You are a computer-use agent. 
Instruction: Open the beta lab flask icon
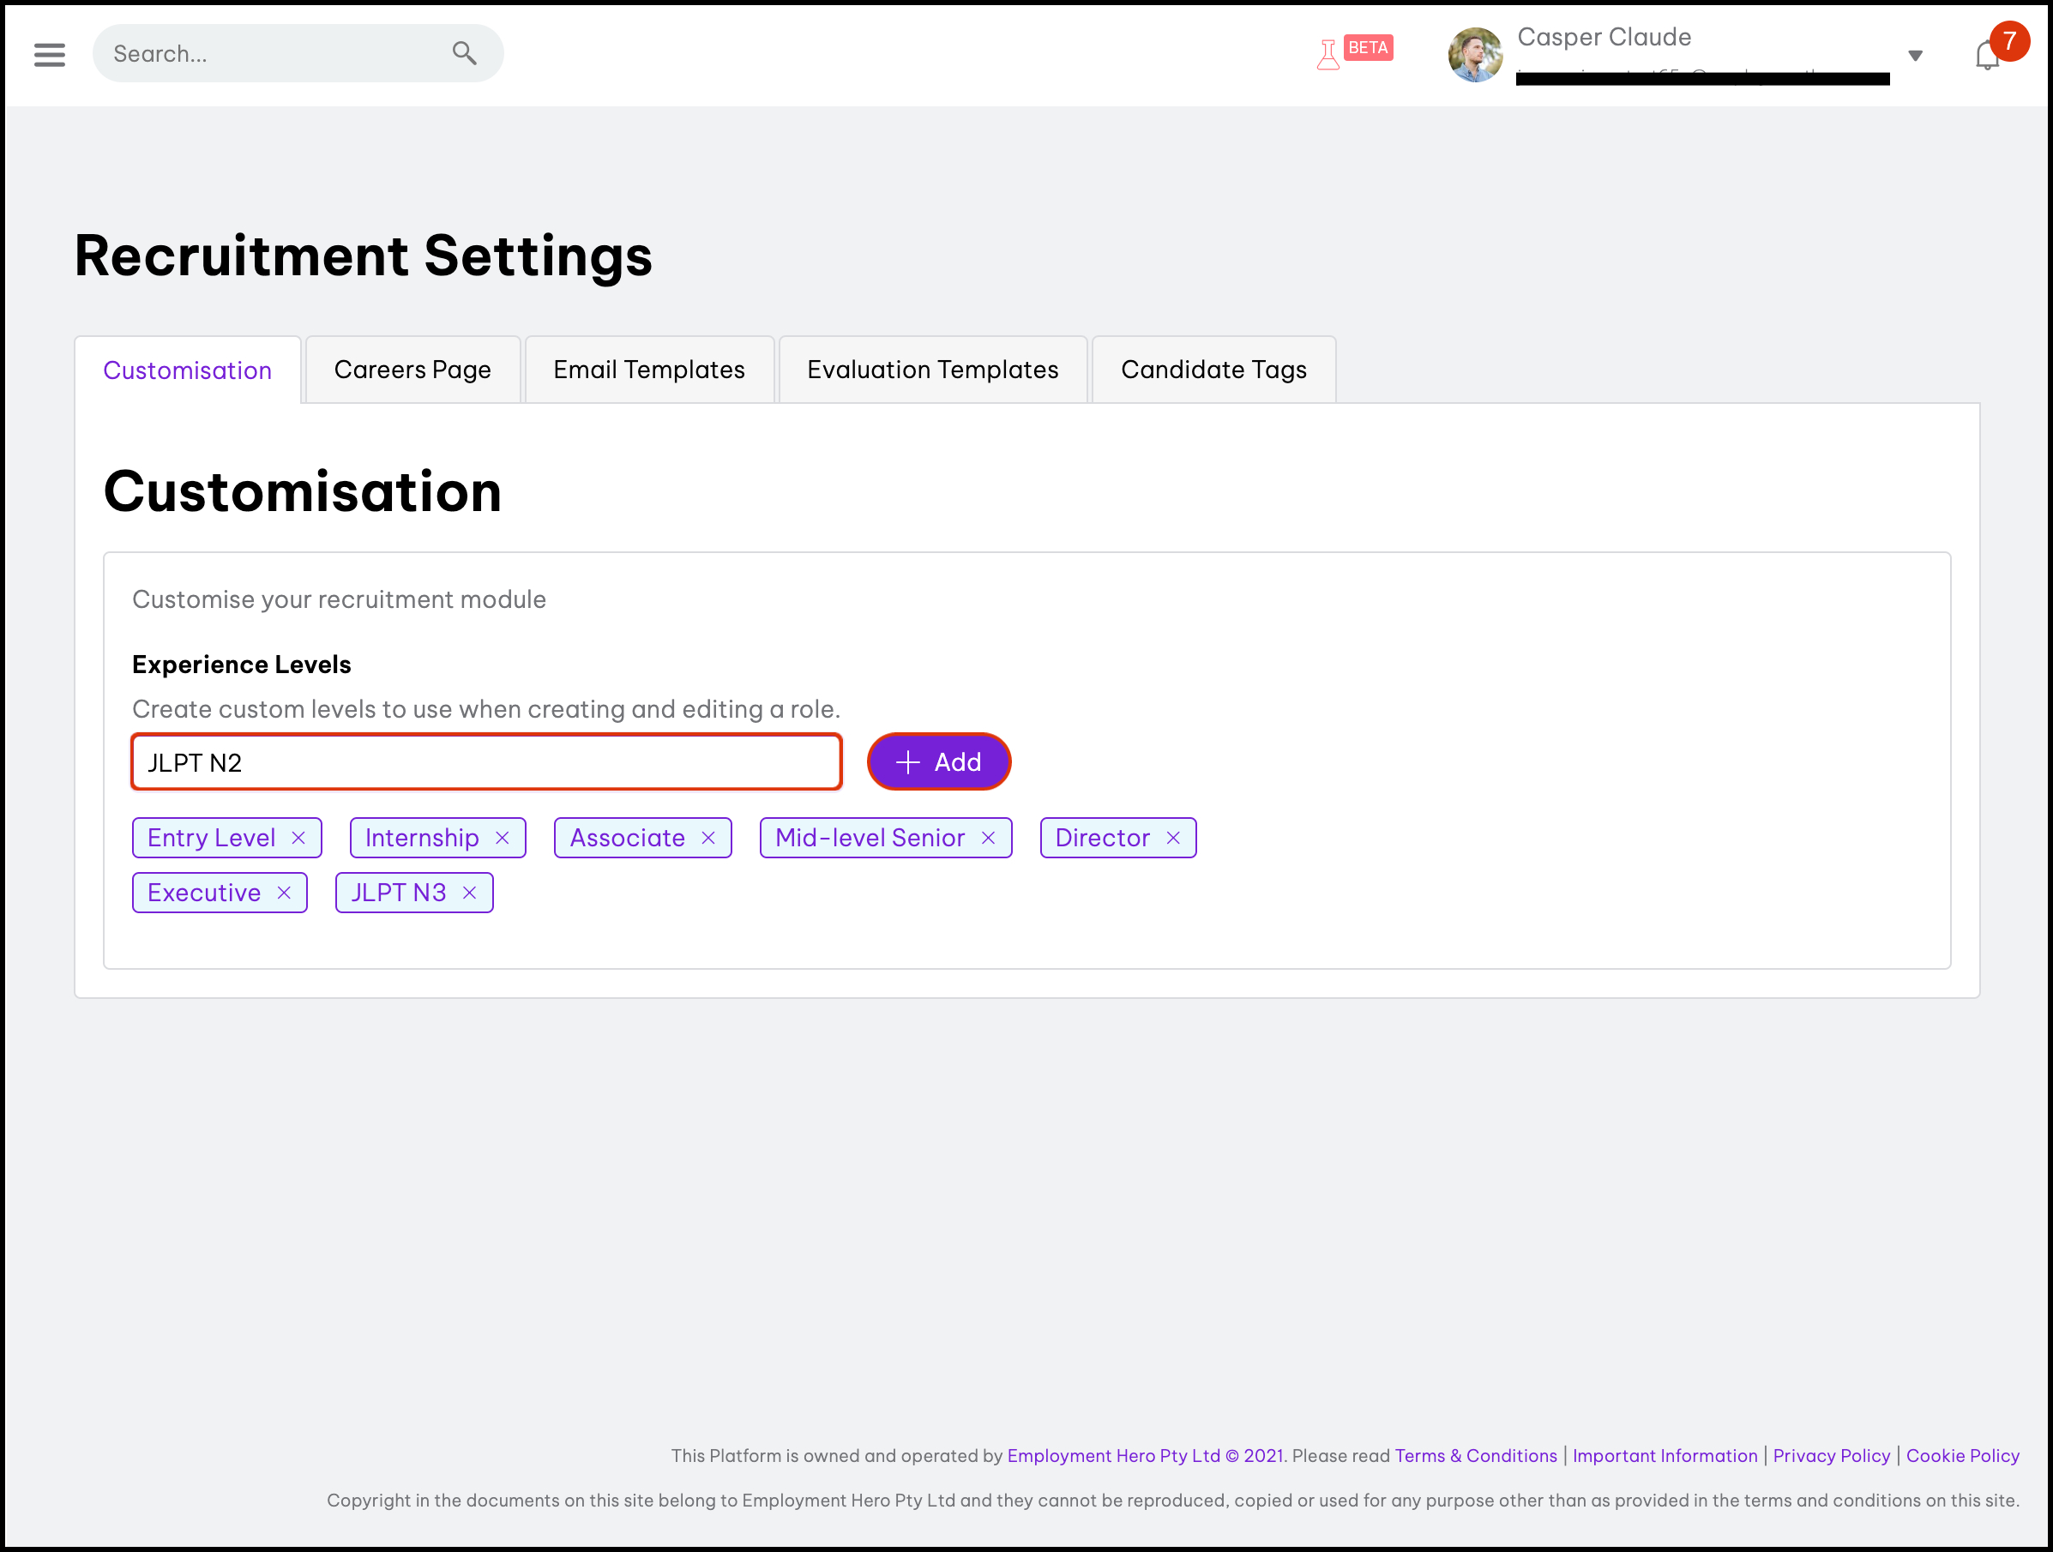1328,55
